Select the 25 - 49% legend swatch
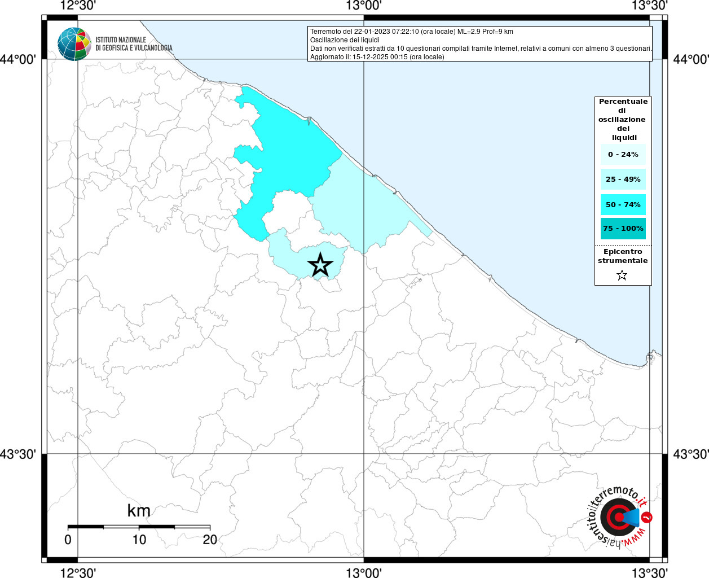Viewport: 709px width, 578px height. pyautogui.click(x=623, y=179)
